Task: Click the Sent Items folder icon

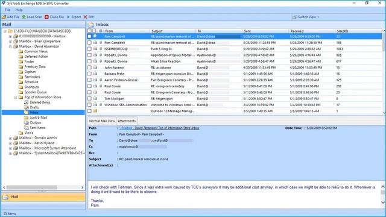Action: (x=26, y=128)
